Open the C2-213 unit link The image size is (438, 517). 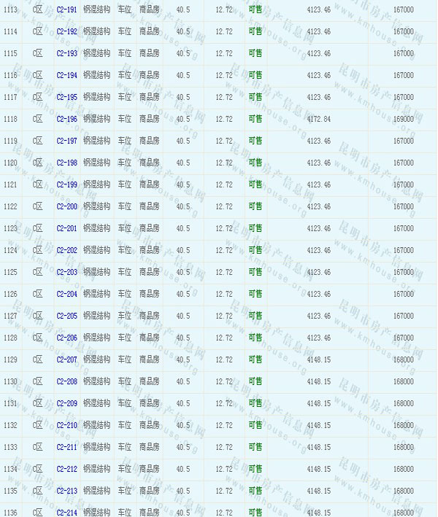[x=66, y=491]
